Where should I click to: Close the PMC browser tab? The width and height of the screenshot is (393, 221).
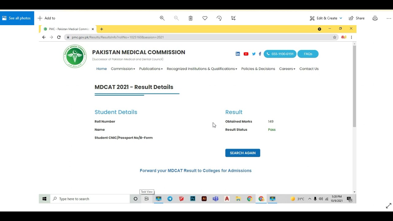coord(93,29)
